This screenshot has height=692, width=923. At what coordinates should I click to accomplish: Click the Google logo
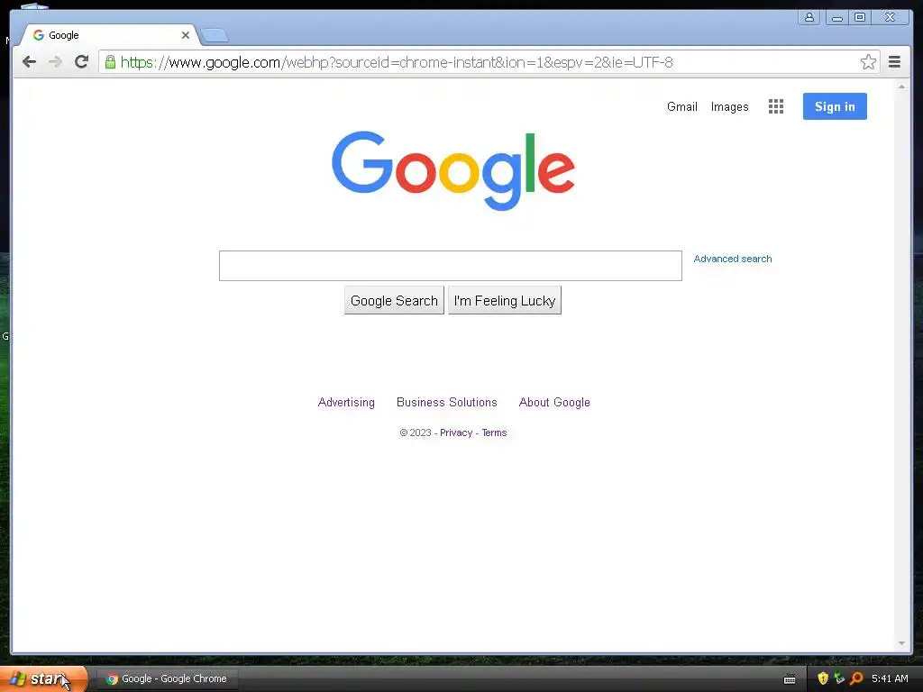[x=453, y=170]
